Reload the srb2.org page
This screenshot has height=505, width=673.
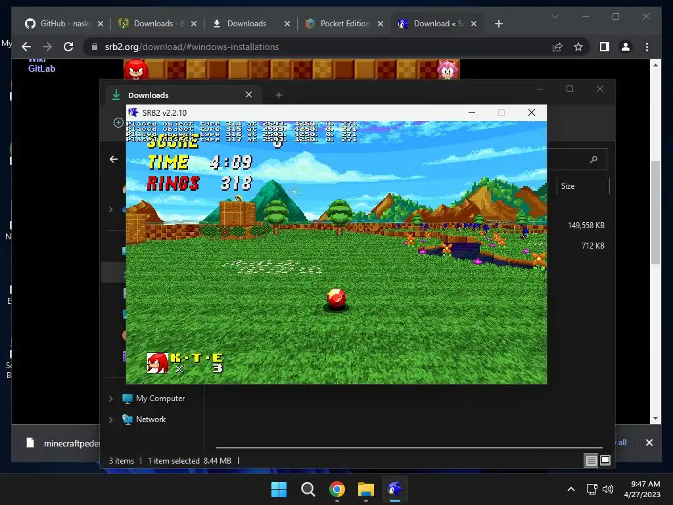coord(68,47)
